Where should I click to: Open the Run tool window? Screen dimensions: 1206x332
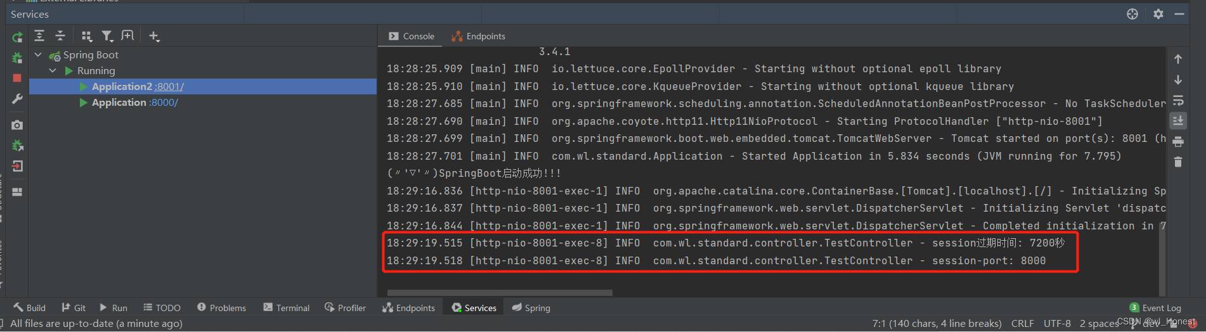pos(113,307)
